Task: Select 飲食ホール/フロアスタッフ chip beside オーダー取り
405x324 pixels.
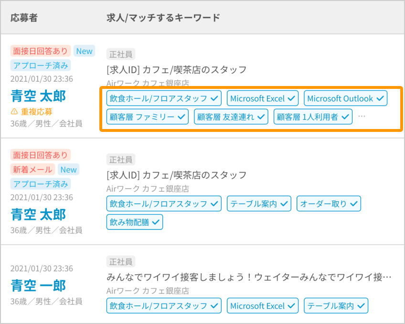Action: (x=164, y=204)
